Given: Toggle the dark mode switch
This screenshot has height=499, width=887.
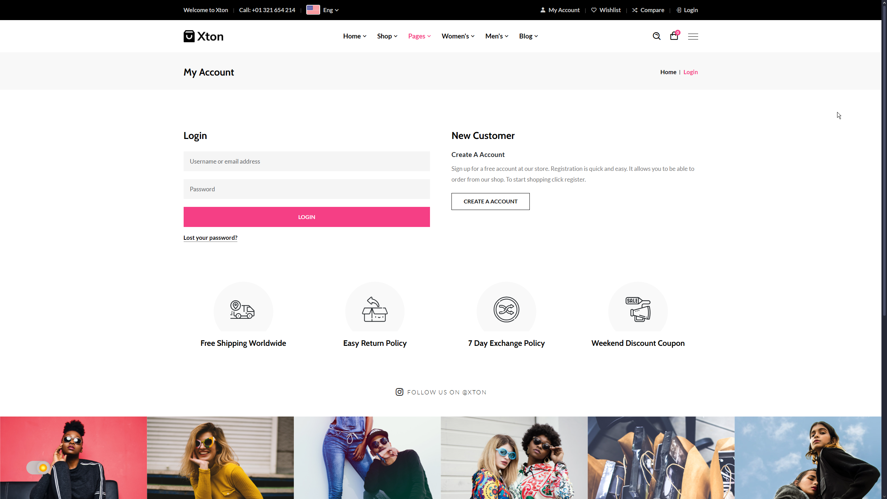Looking at the screenshot, I should coord(38,468).
